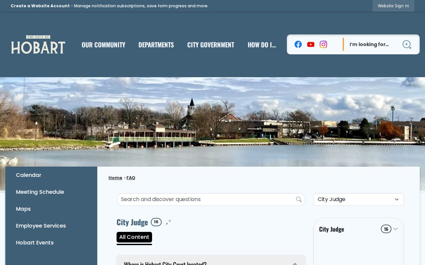Open the Calendar sidebar link

point(29,175)
